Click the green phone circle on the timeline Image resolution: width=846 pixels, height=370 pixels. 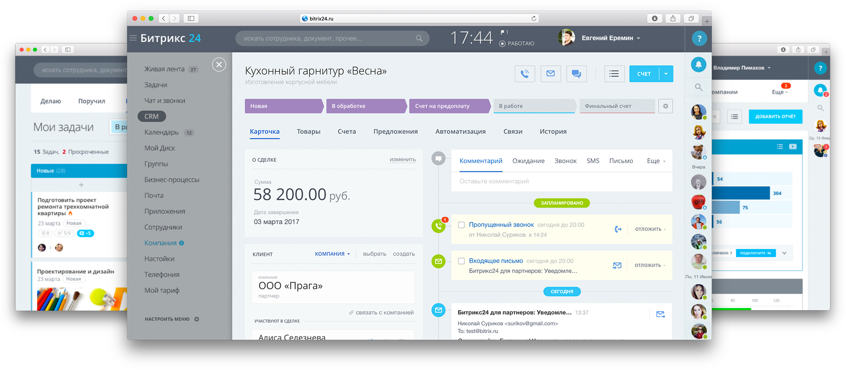pos(438,226)
